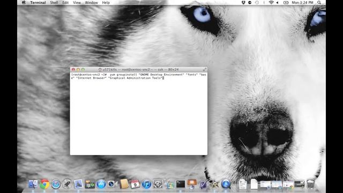Enter full screen via Terminal title bar arrows
343x193 pixels.
205,69
